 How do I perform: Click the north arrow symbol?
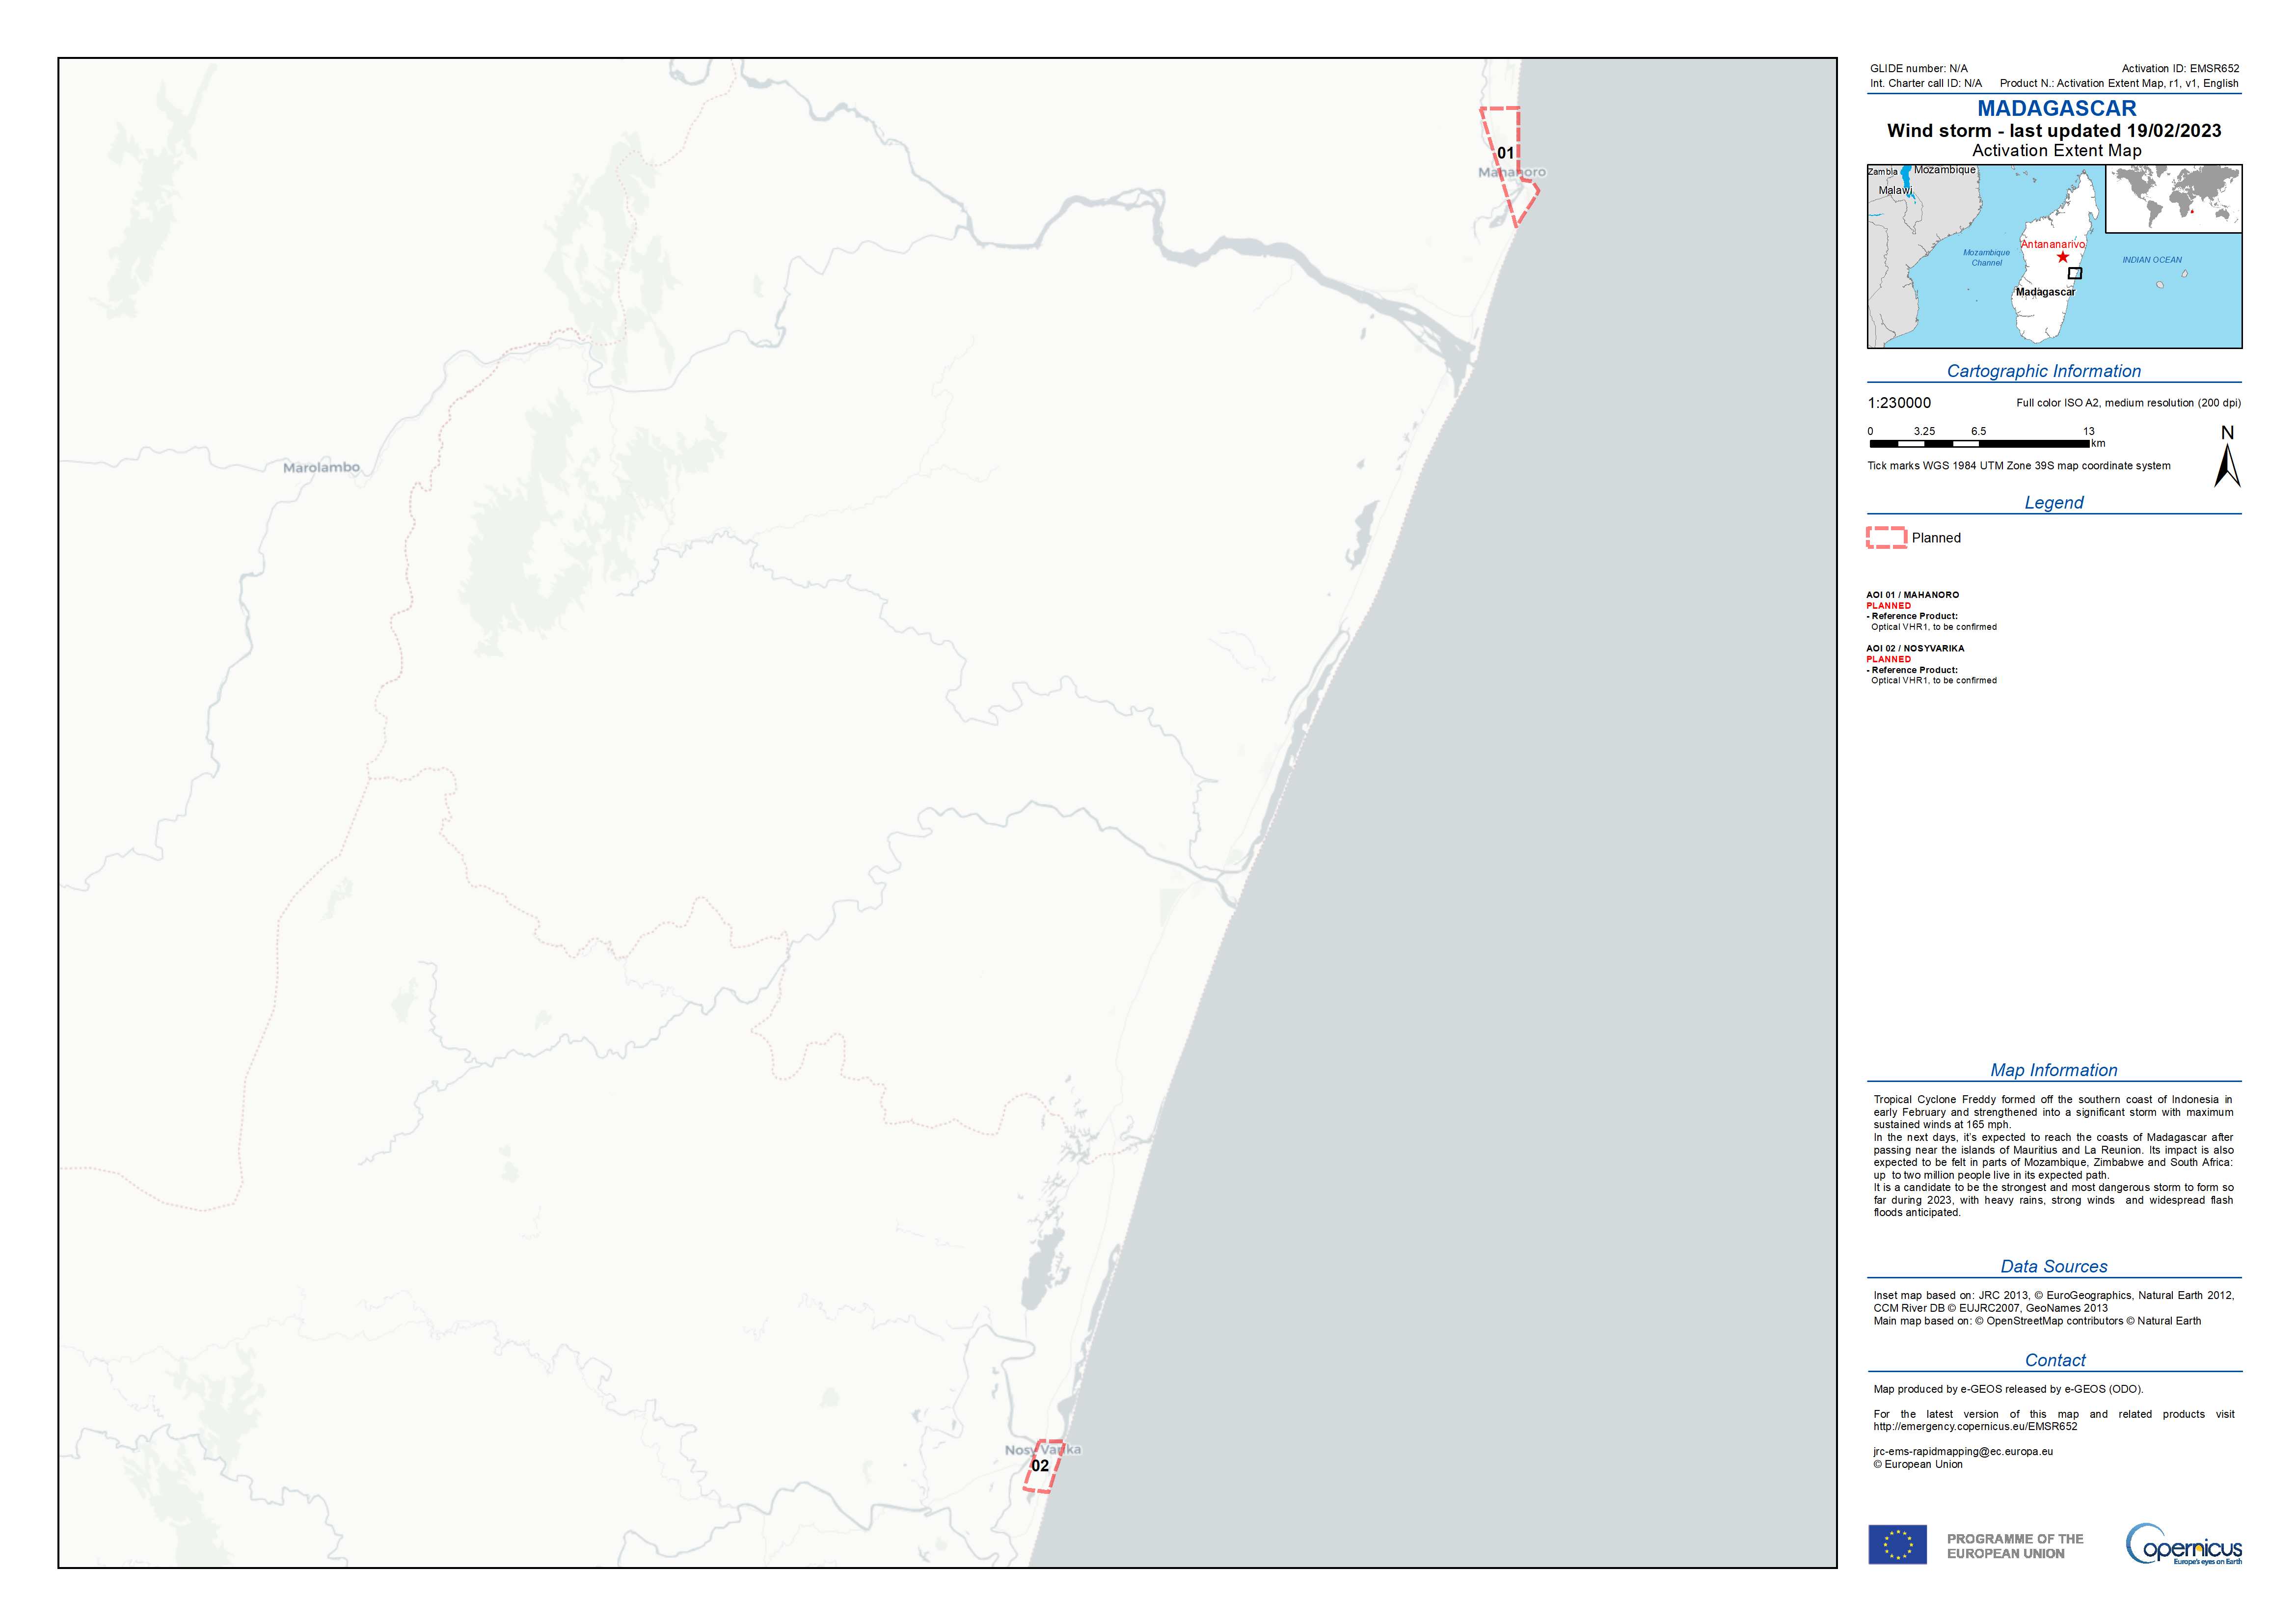(2227, 461)
